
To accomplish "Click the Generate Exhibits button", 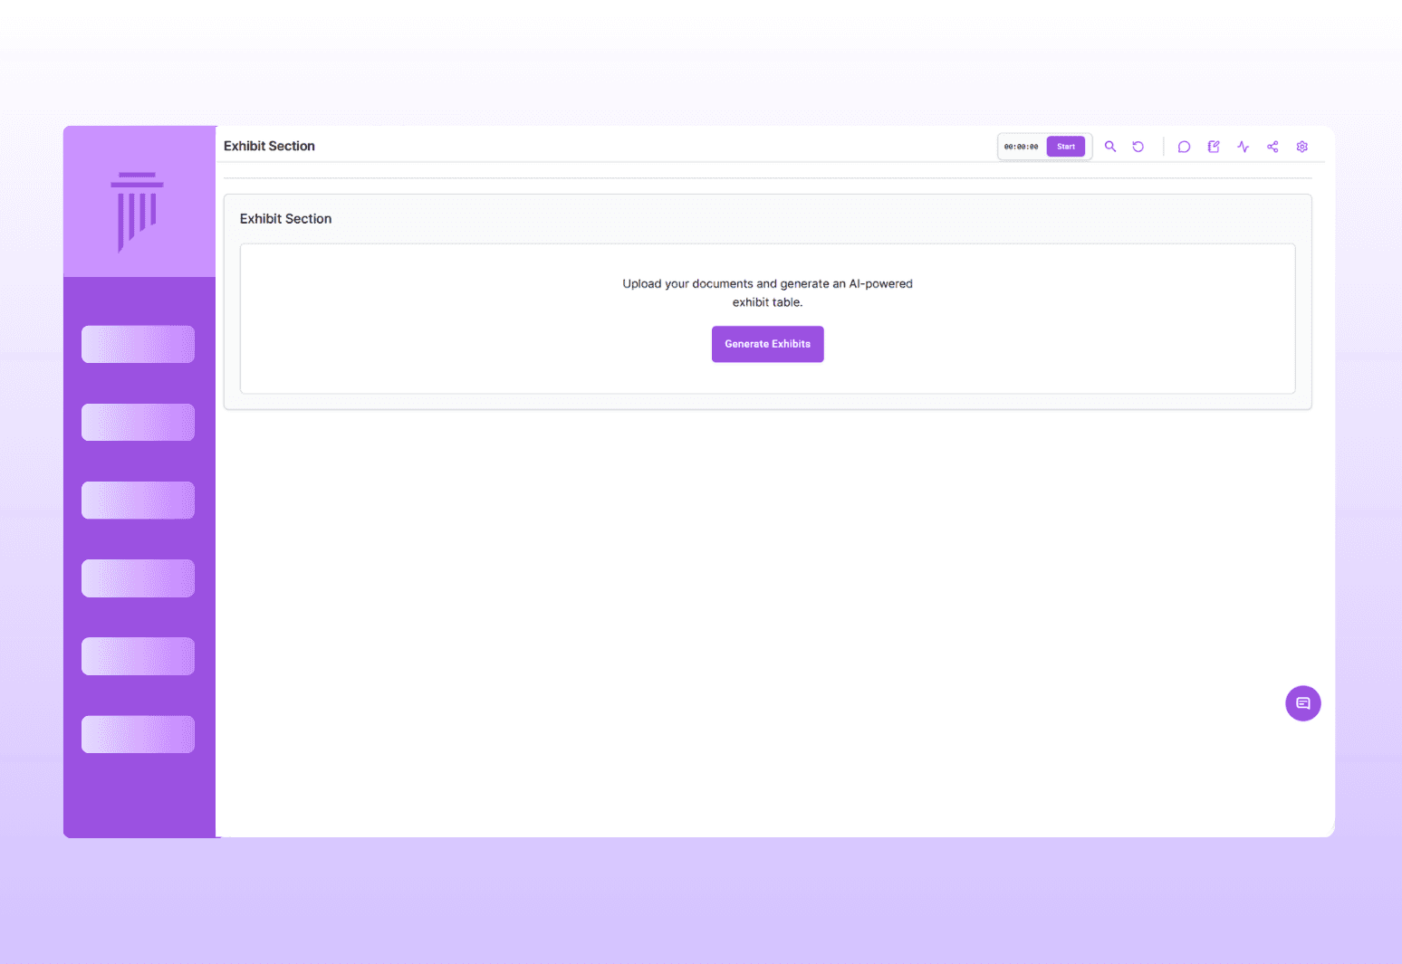I will tap(768, 344).
